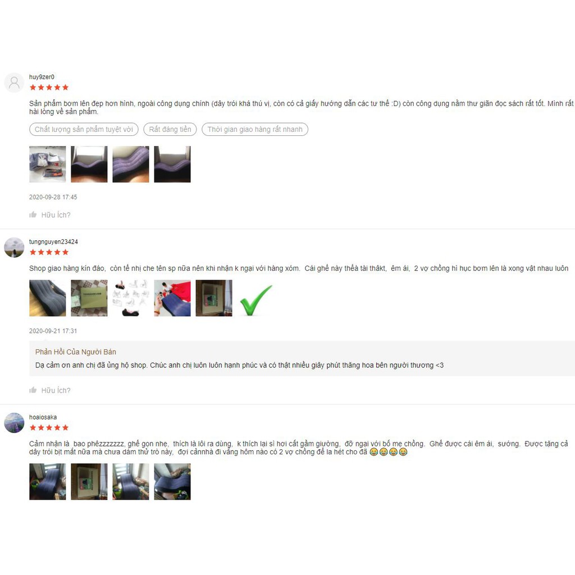The height and width of the screenshot is (575, 575).
Task: Open username link tungnguyen23424
Action: point(53,241)
